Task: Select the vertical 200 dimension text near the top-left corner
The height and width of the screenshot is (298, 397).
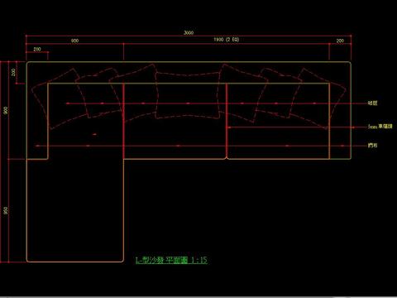Action: (x=13, y=72)
